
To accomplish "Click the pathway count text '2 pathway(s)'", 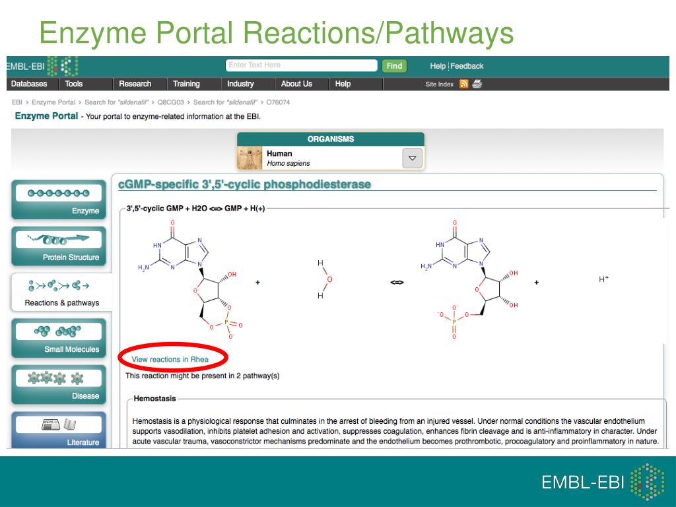I will click(x=258, y=376).
